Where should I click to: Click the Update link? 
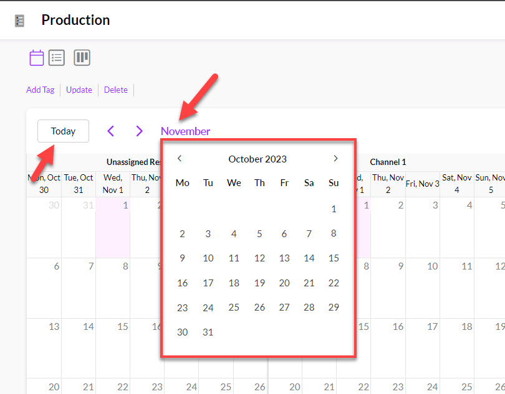(x=79, y=90)
